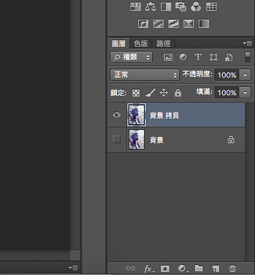Click the 不透明度 100% value field
The height and width of the screenshot is (275, 255).
[x=227, y=75]
